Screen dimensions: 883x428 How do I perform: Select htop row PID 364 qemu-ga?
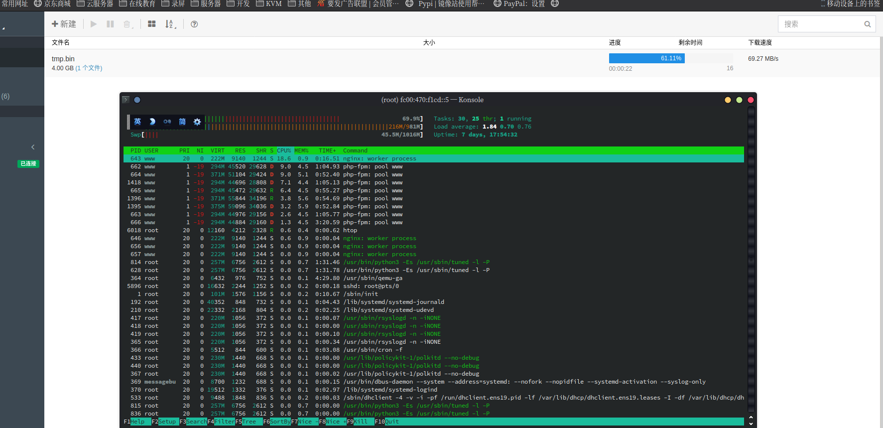point(434,278)
